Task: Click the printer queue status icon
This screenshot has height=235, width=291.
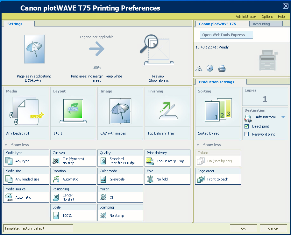Action: [222, 68]
